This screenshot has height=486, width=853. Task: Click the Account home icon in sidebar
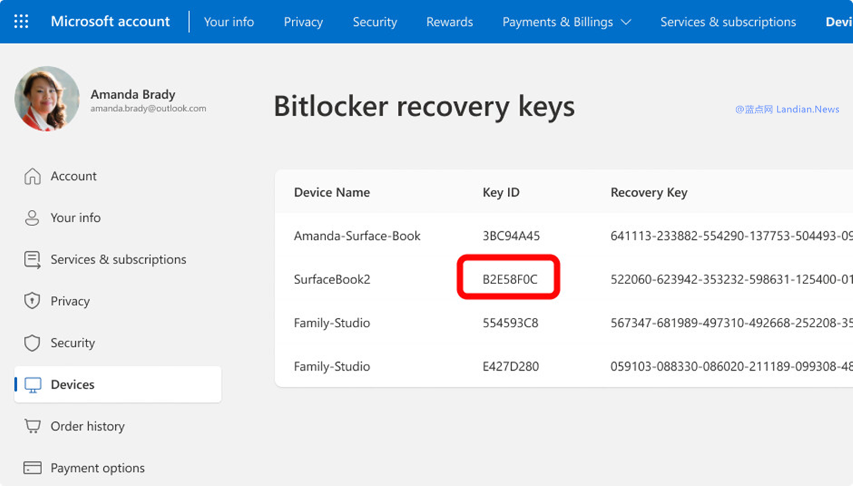[32, 176]
